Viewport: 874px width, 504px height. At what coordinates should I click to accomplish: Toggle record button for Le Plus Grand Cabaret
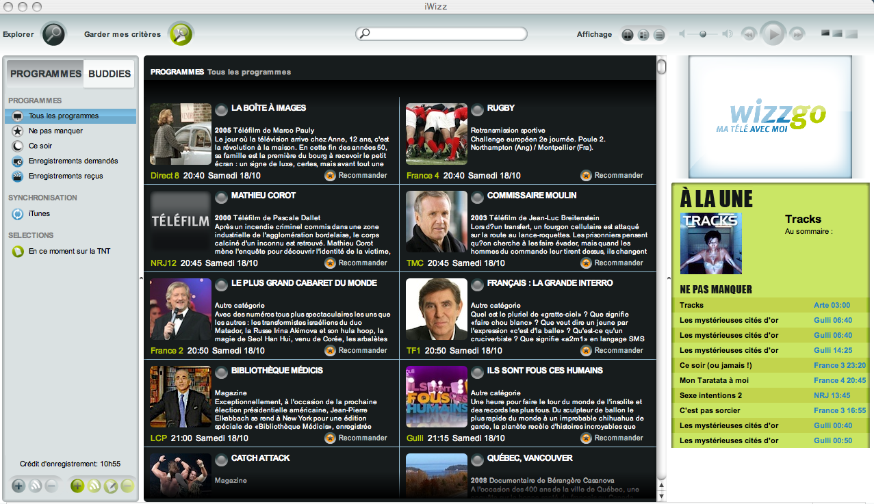click(x=222, y=284)
